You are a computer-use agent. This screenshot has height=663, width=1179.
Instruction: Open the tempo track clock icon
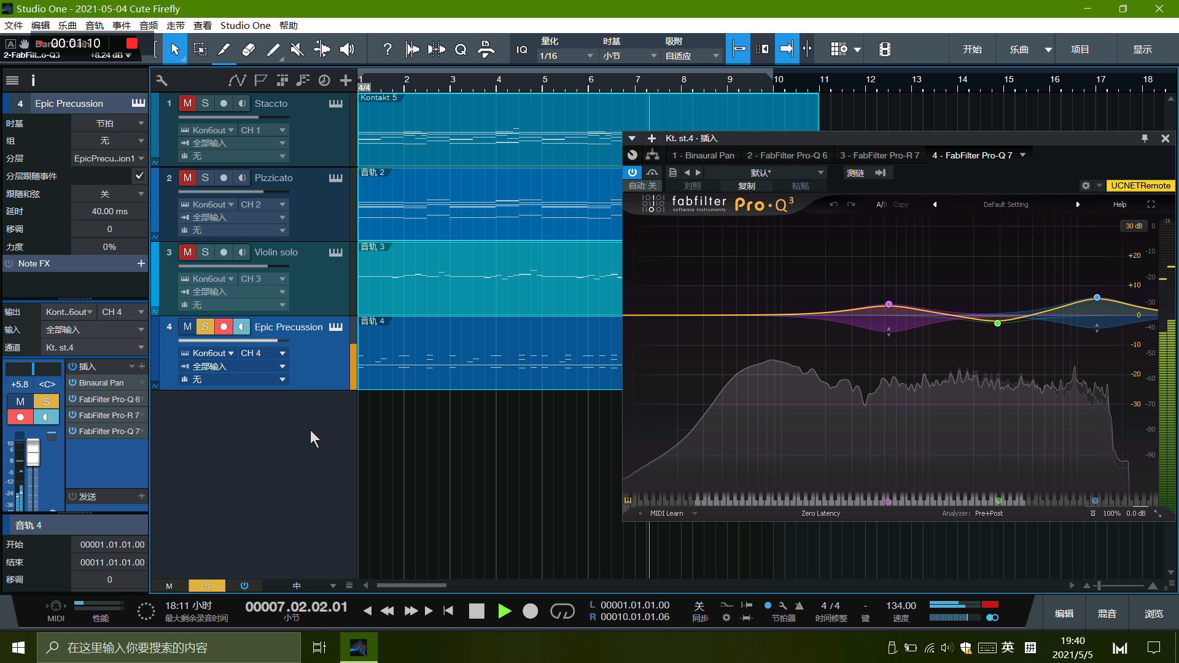pyautogui.click(x=324, y=80)
